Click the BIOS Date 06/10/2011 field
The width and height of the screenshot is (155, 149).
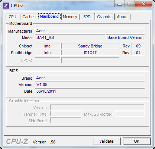90,91
